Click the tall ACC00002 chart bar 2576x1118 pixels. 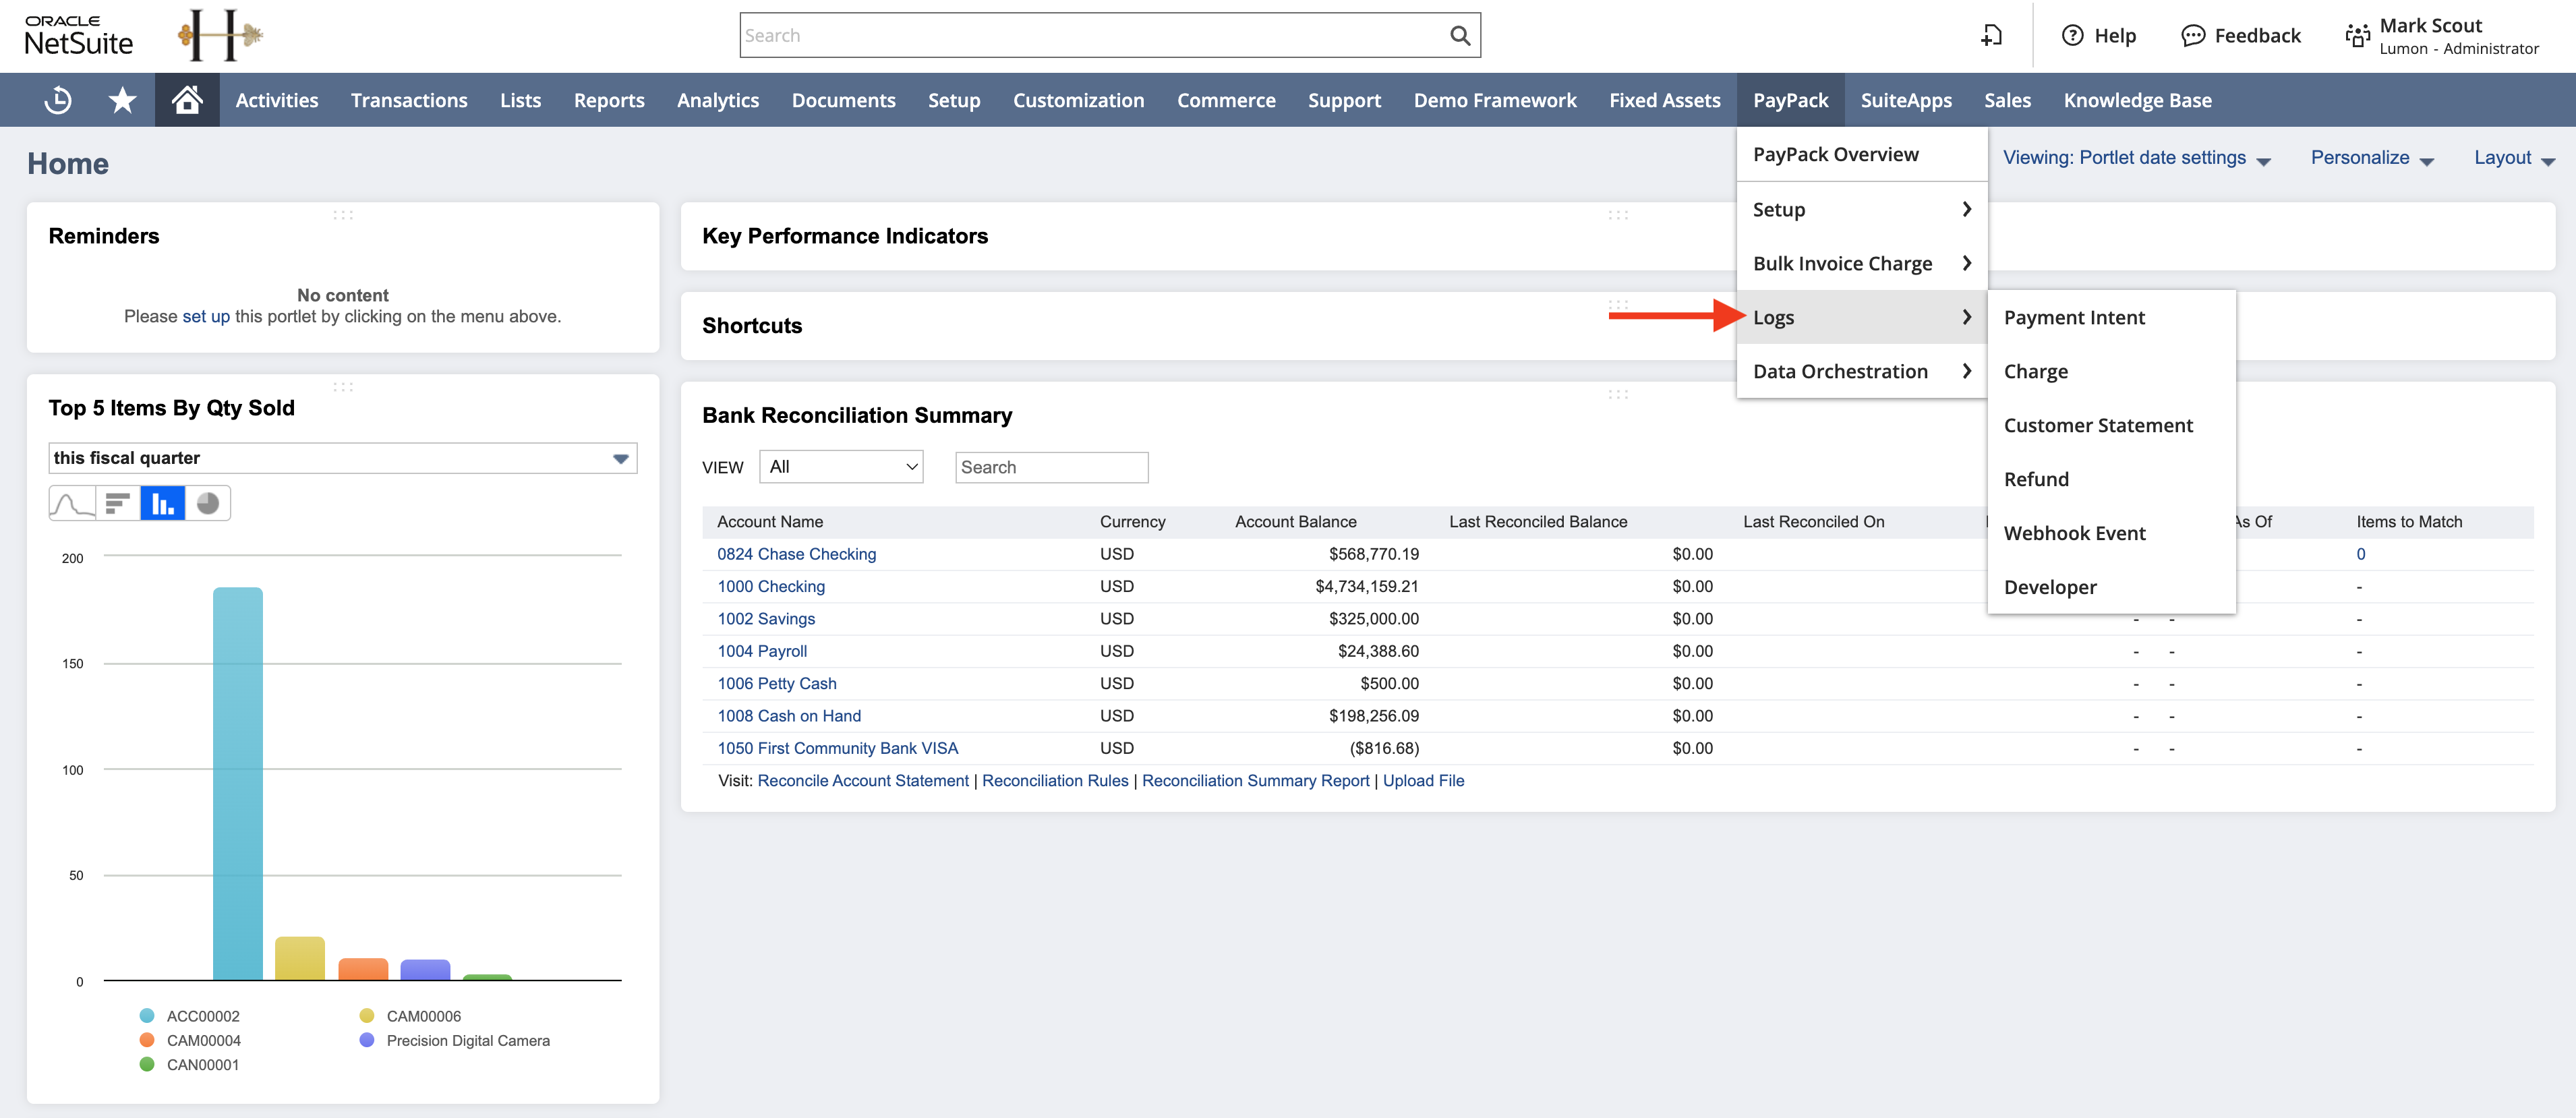point(238,783)
